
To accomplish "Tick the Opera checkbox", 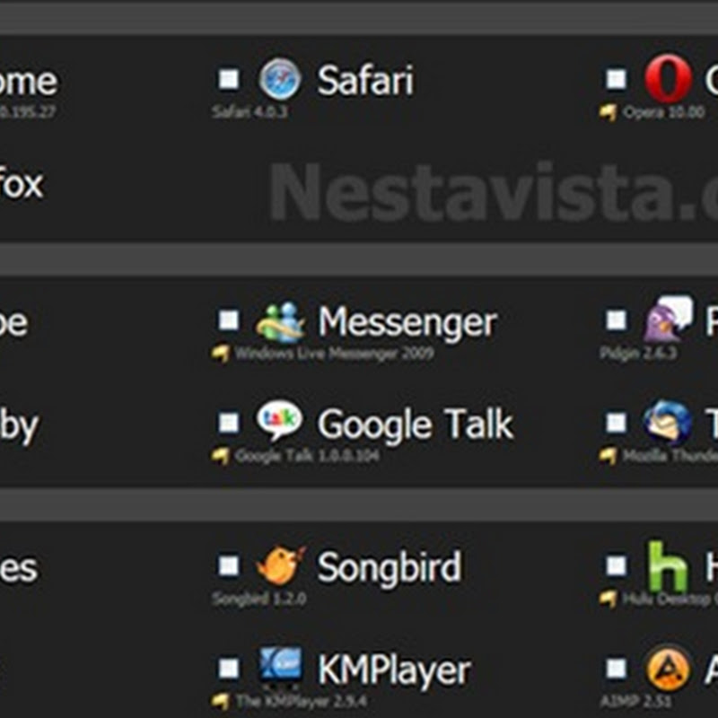I will (x=616, y=80).
